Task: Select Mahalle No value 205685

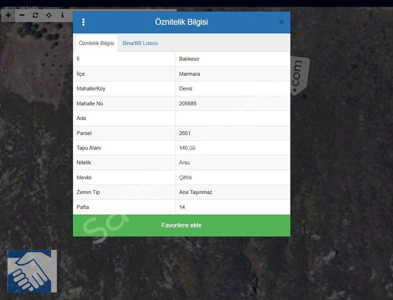Action: tap(188, 103)
